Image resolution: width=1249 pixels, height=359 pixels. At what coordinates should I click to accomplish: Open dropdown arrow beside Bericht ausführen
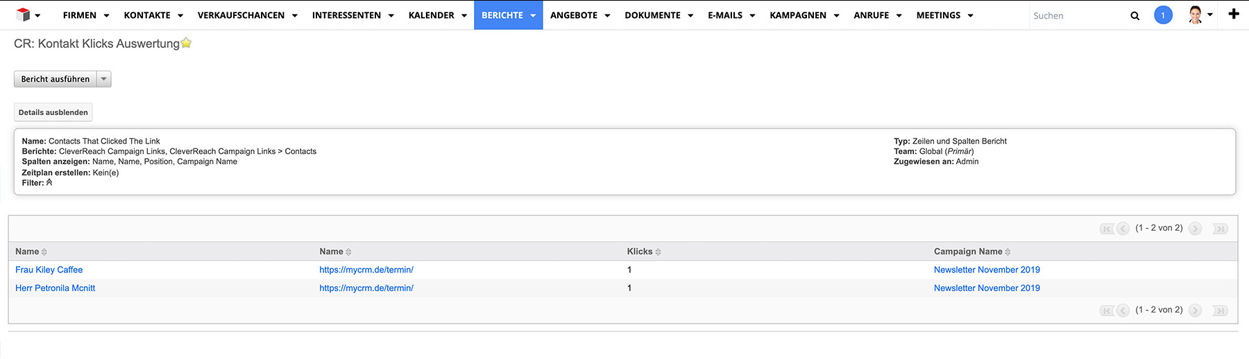pos(104,79)
